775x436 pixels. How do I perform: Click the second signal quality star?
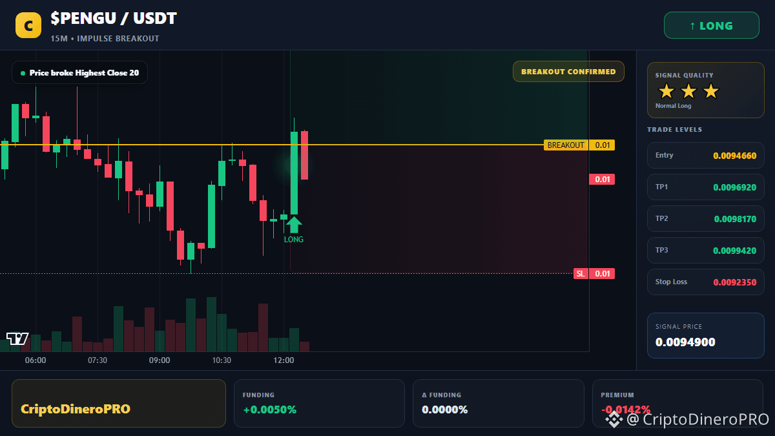pos(688,91)
